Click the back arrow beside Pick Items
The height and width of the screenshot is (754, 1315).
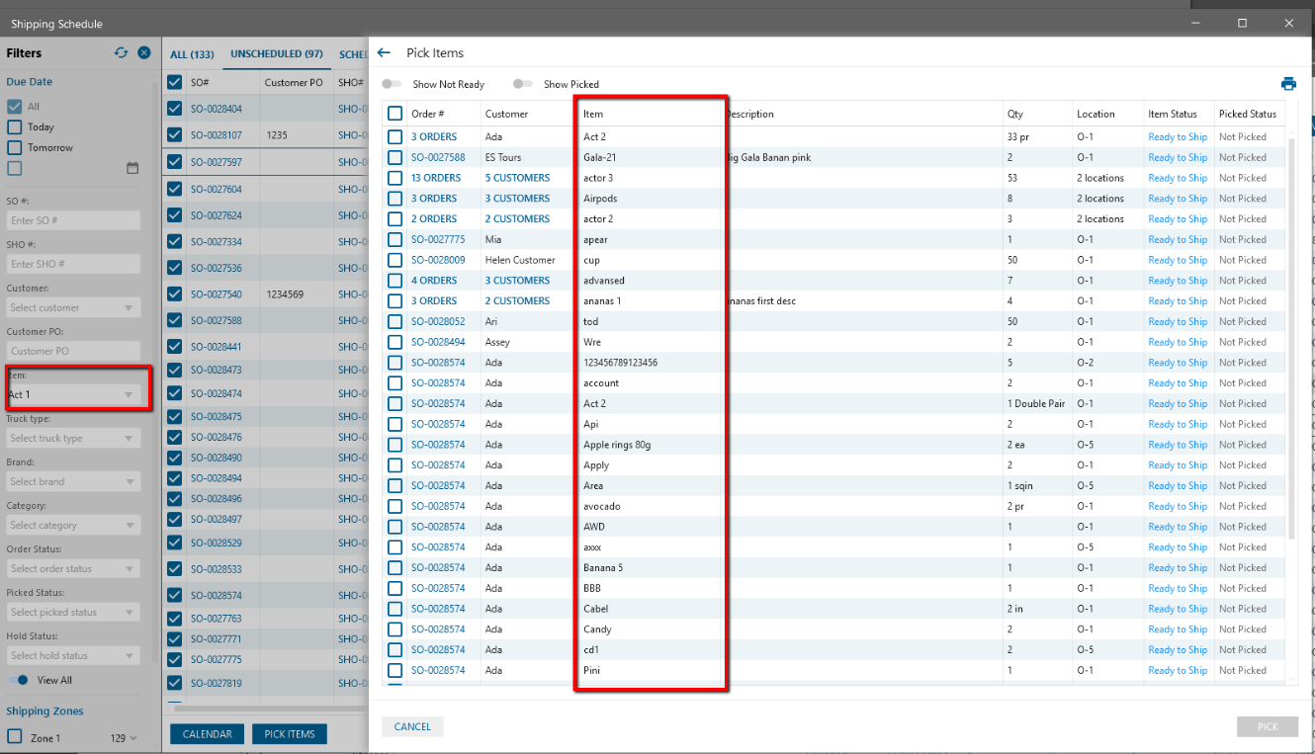pos(384,53)
